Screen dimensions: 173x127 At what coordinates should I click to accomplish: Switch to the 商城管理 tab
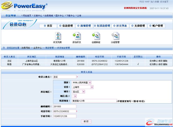point(84,26)
